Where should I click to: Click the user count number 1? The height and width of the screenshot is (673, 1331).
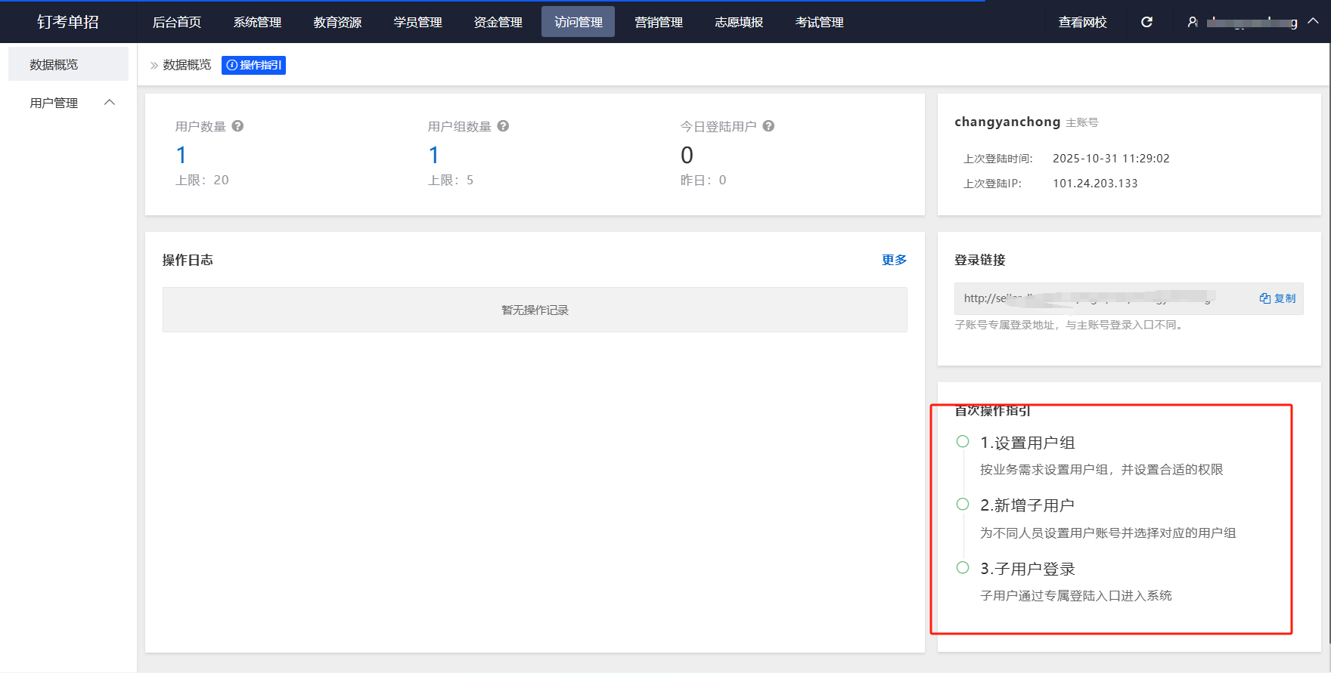181,155
